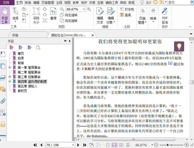The width and height of the screenshot is (194, 148).
Task: Click the zoom slider handle in status bar
Action: point(168,145)
